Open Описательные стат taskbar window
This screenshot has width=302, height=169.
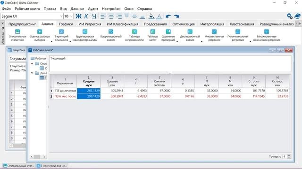(19, 166)
